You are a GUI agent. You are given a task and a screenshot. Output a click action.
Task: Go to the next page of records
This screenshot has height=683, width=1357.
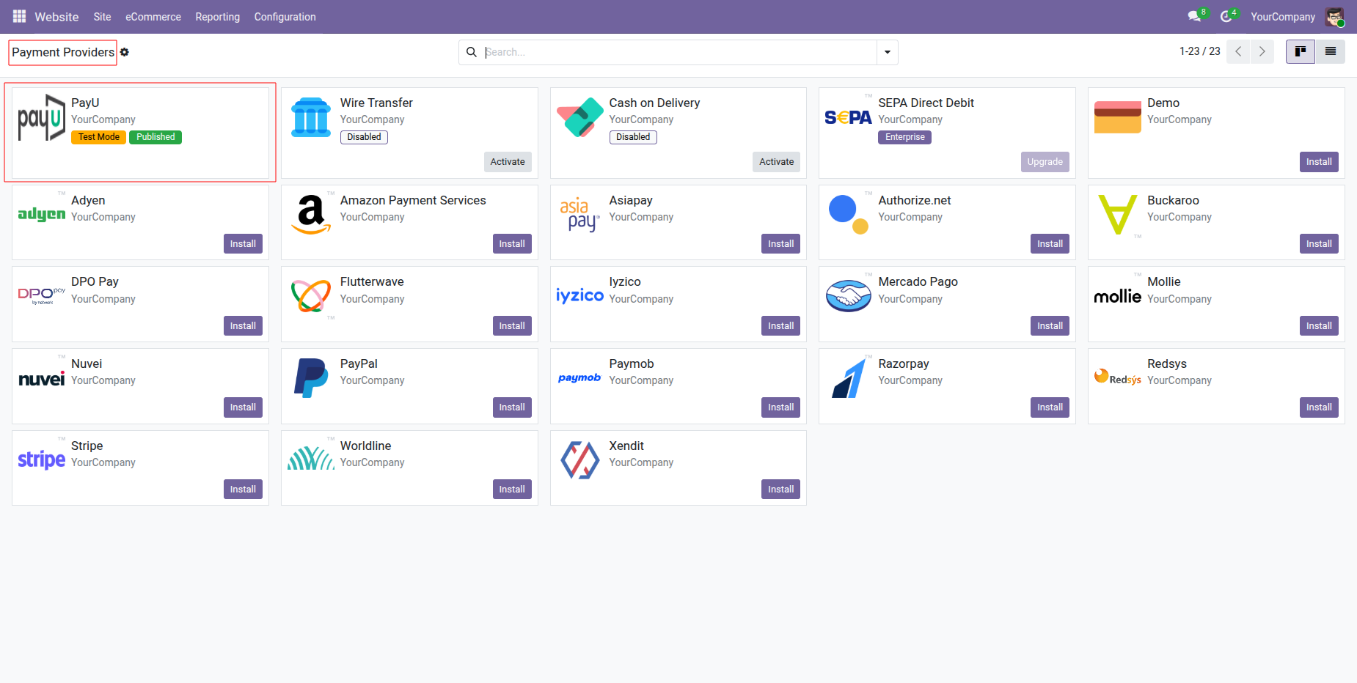1262,52
